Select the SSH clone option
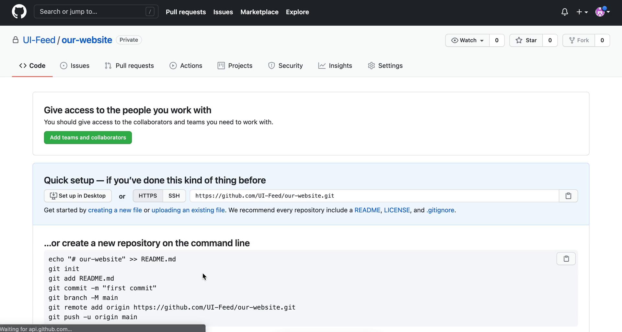 174,196
